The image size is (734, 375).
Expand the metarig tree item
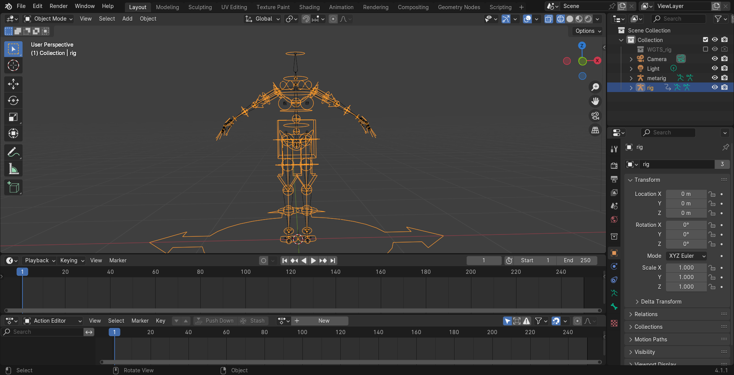click(x=631, y=78)
